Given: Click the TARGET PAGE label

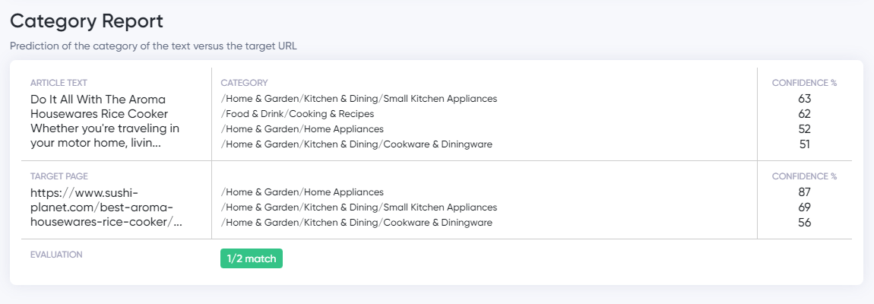Looking at the screenshot, I should (59, 176).
